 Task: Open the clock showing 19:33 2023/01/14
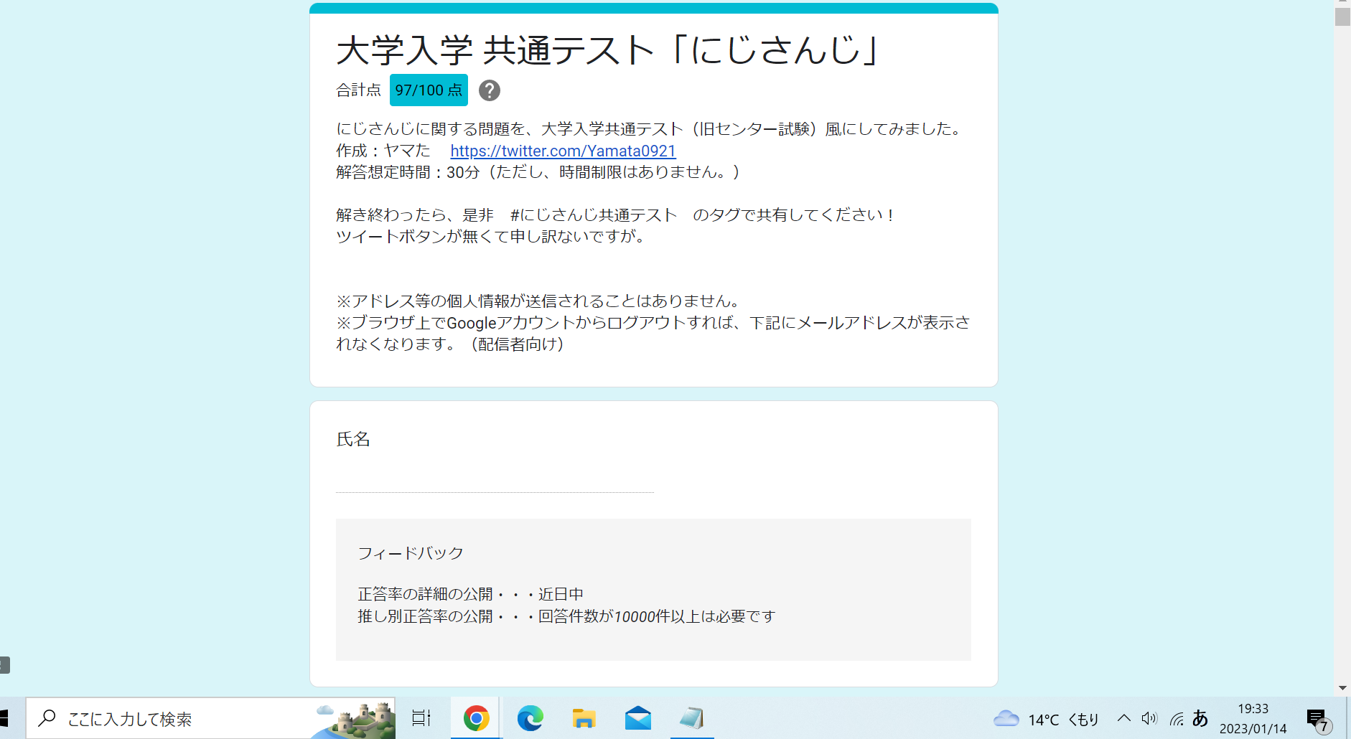[1253, 718]
